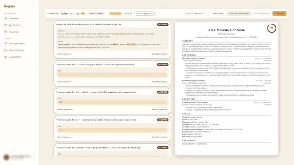Click ACCEPTED badge on C# card

(x=163, y=92)
